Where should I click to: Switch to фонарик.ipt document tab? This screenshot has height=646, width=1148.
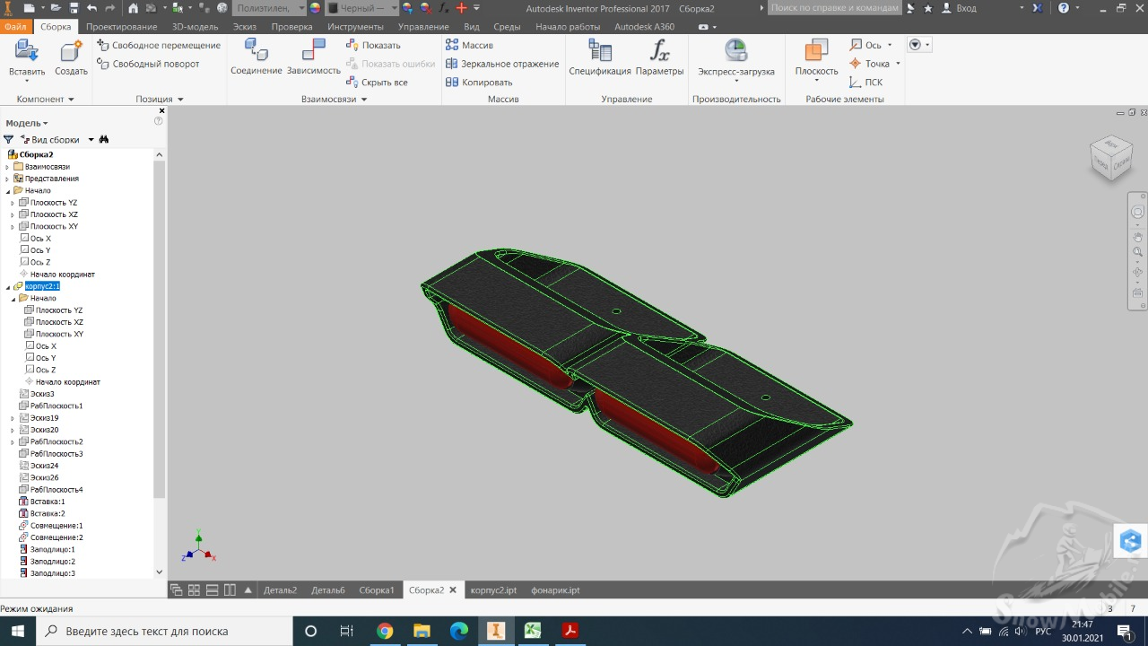[x=555, y=590]
